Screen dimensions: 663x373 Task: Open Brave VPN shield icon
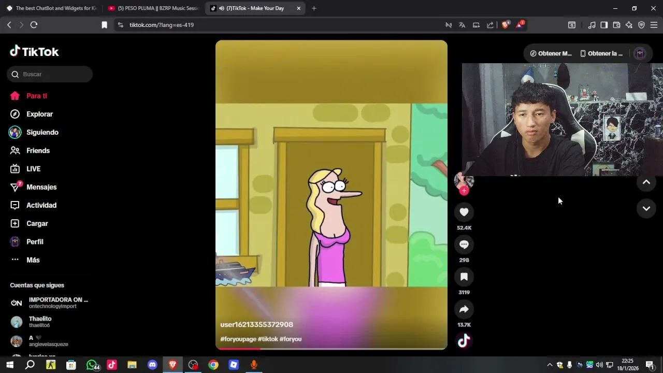coord(641,25)
